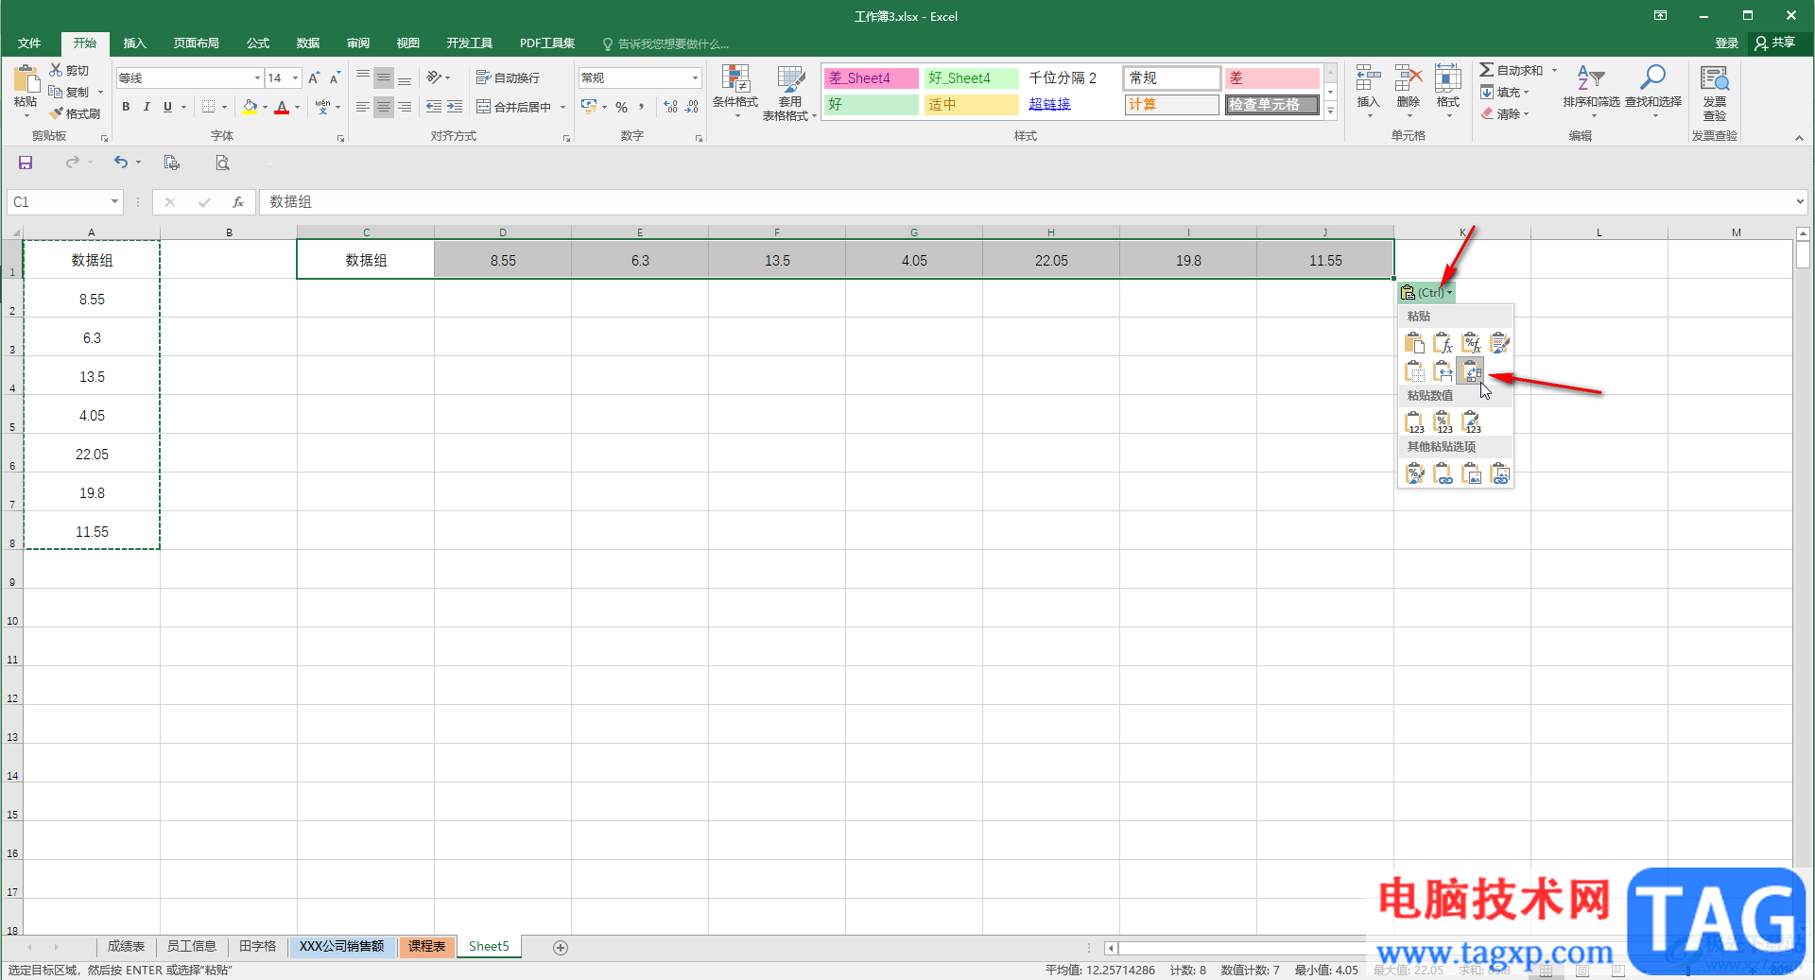
Task: Choose the Transpose paste option
Action: pos(1471,371)
